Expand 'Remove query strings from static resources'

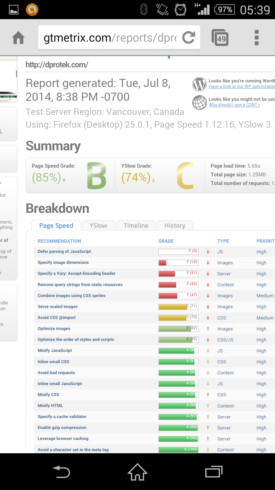(80, 285)
